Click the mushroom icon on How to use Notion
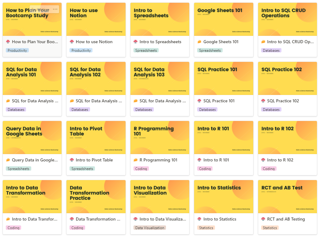This screenshot has width=320, height=238. click(72, 42)
